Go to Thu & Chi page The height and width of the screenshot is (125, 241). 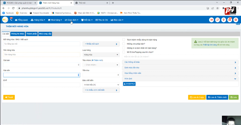[x=101, y=20]
